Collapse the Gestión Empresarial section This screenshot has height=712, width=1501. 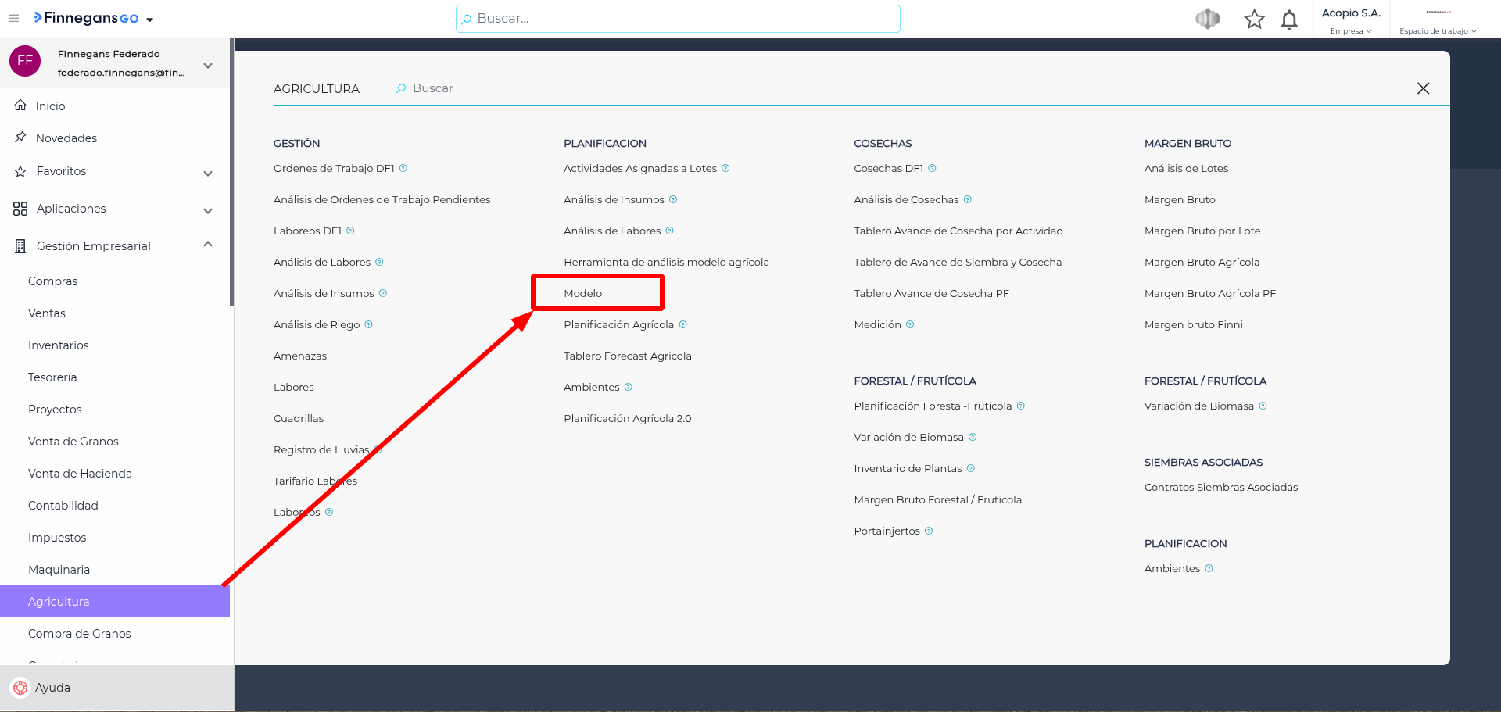tap(208, 245)
